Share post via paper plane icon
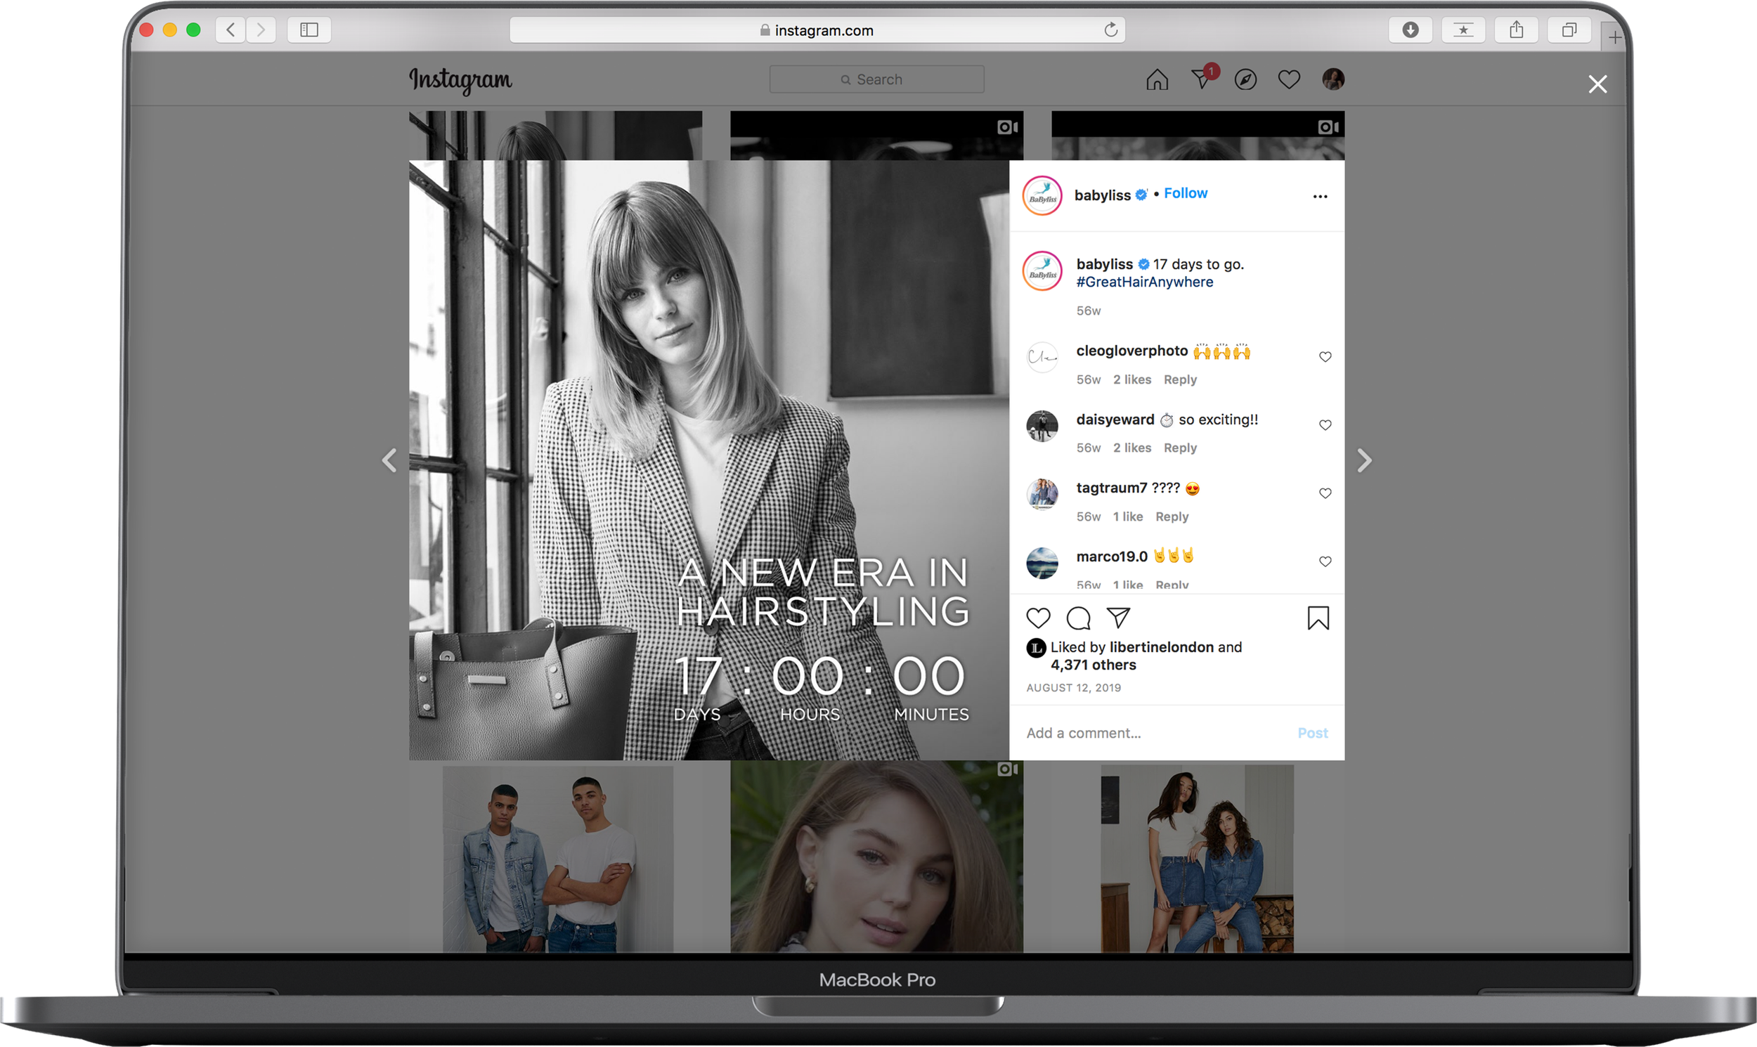The height and width of the screenshot is (1047, 1757). pyautogui.click(x=1118, y=618)
